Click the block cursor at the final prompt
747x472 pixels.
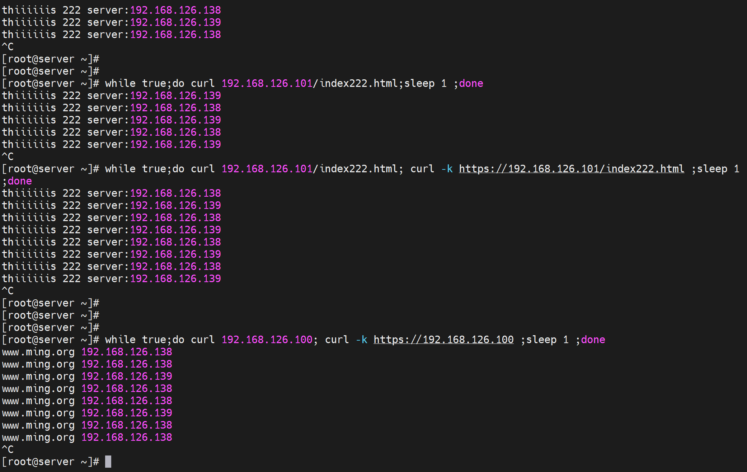[108, 462]
